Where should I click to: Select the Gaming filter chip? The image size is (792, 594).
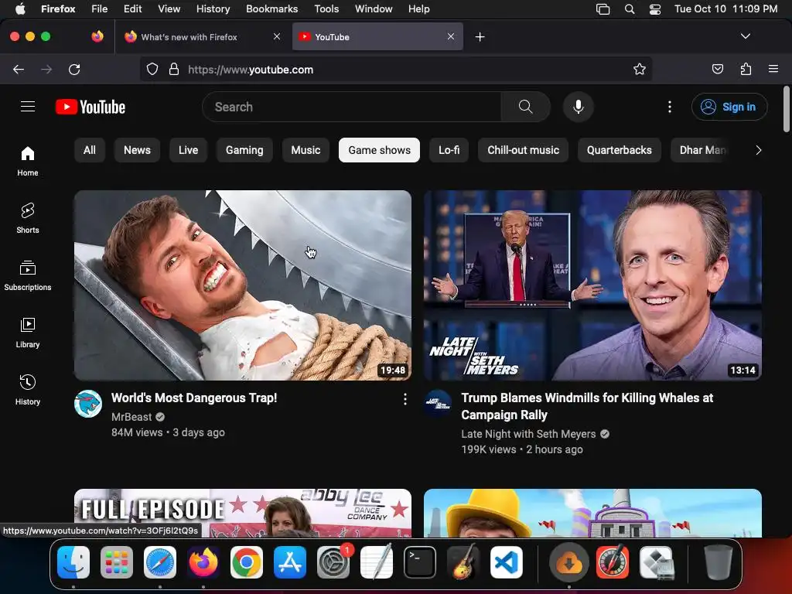244,150
